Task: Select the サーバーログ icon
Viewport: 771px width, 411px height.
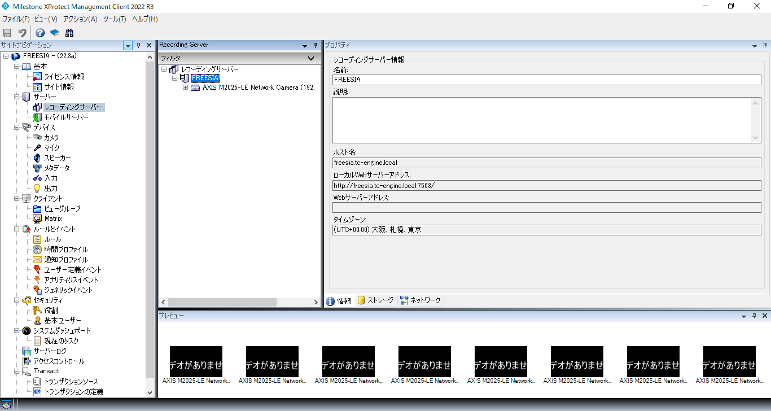Action: coord(26,351)
